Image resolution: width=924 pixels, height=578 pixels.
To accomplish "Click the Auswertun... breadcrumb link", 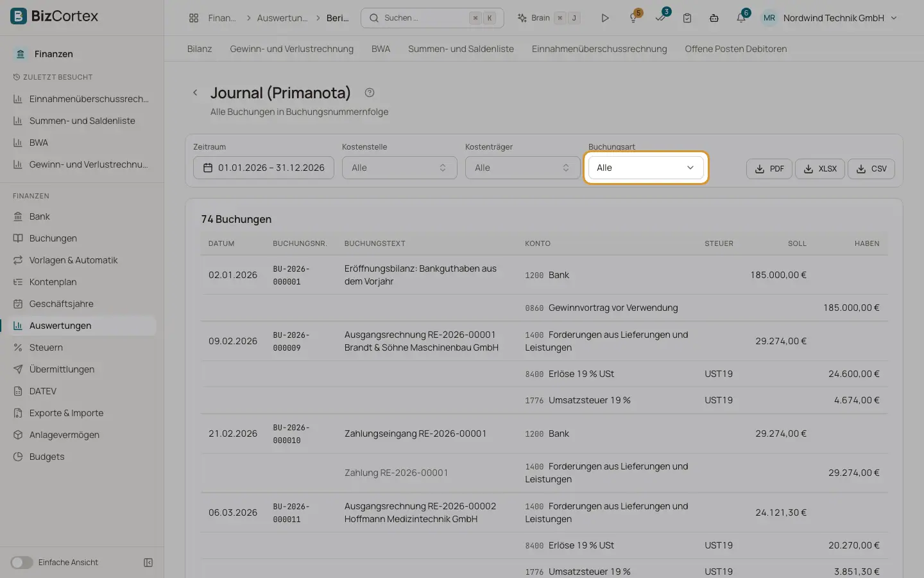I will pyautogui.click(x=282, y=18).
